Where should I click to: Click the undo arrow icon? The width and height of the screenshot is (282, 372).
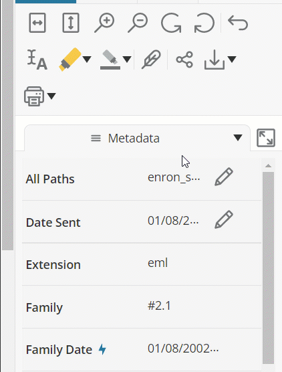click(x=238, y=23)
